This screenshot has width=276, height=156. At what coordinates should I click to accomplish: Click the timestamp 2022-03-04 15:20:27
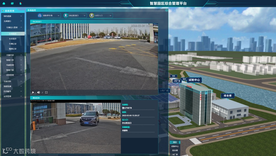[131, 115]
